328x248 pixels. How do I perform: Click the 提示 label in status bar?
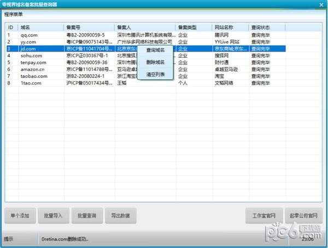(8, 239)
